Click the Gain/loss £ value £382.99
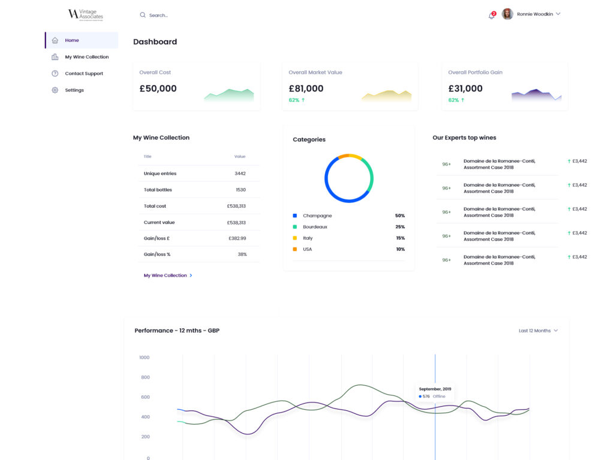The height and width of the screenshot is (460, 614). [x=237, y=238]
